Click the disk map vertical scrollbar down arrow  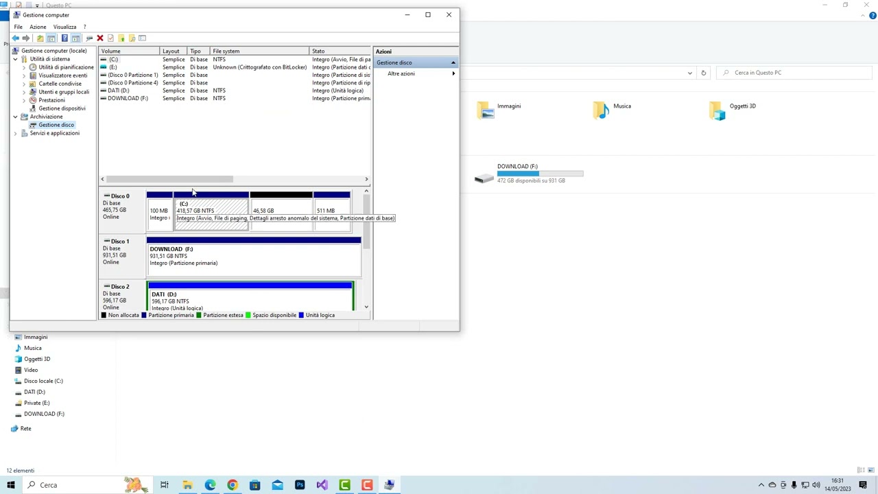[x=366, y=307]
